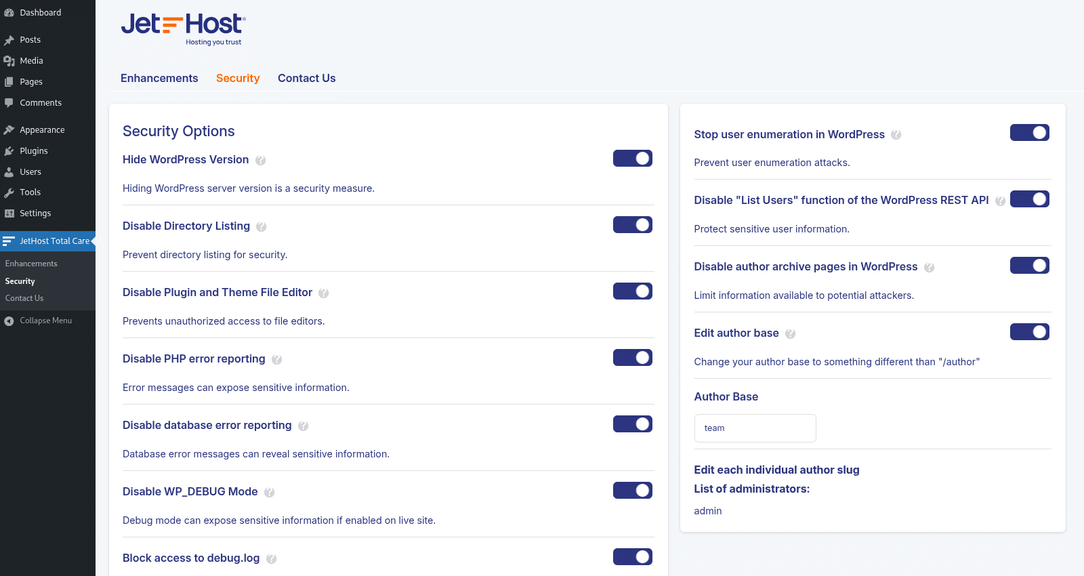Click the Appearance brush icon
The image size is (1084, 576).
pyautogui.click(x=9, y=130)
